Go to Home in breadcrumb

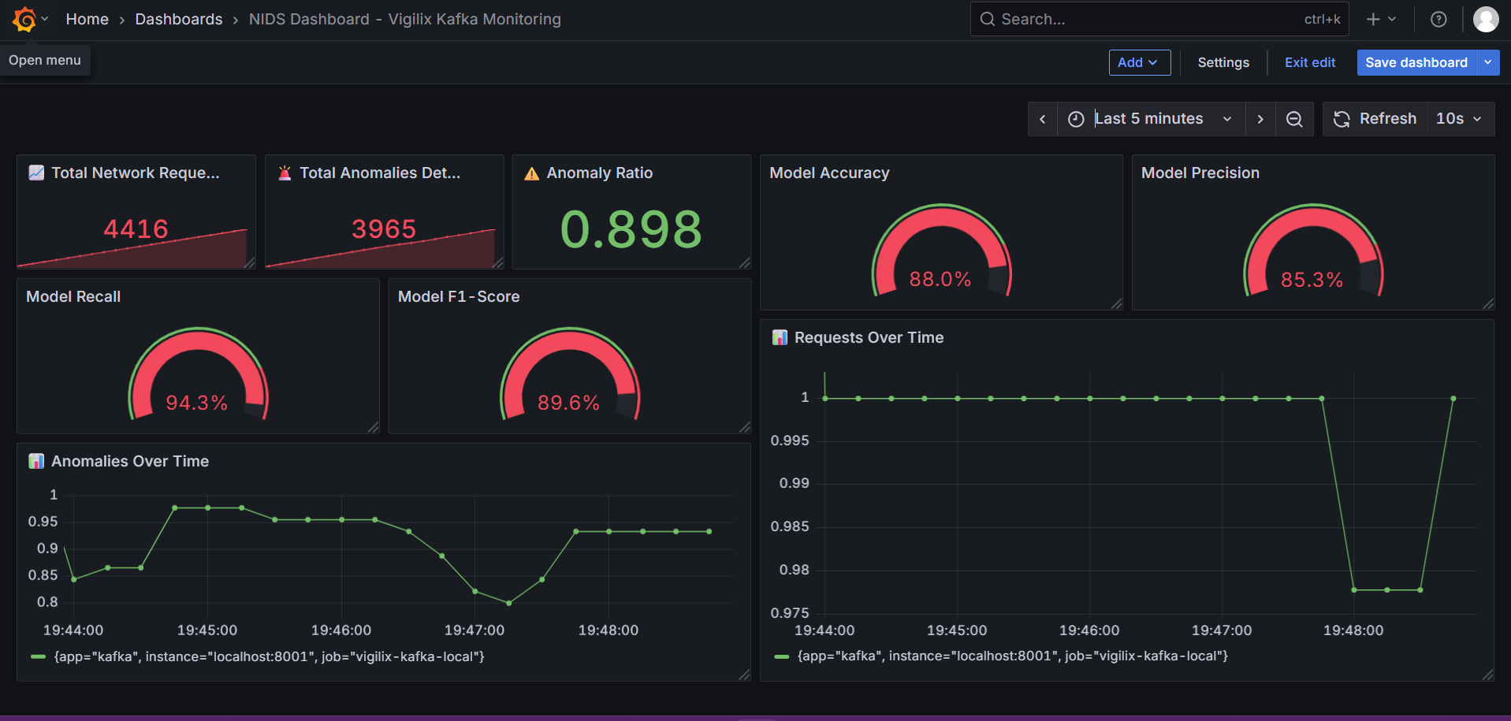click(87, 20)
